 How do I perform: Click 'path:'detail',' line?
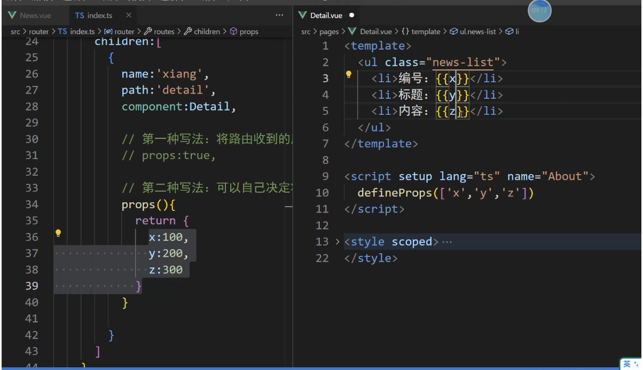point(168,90)
